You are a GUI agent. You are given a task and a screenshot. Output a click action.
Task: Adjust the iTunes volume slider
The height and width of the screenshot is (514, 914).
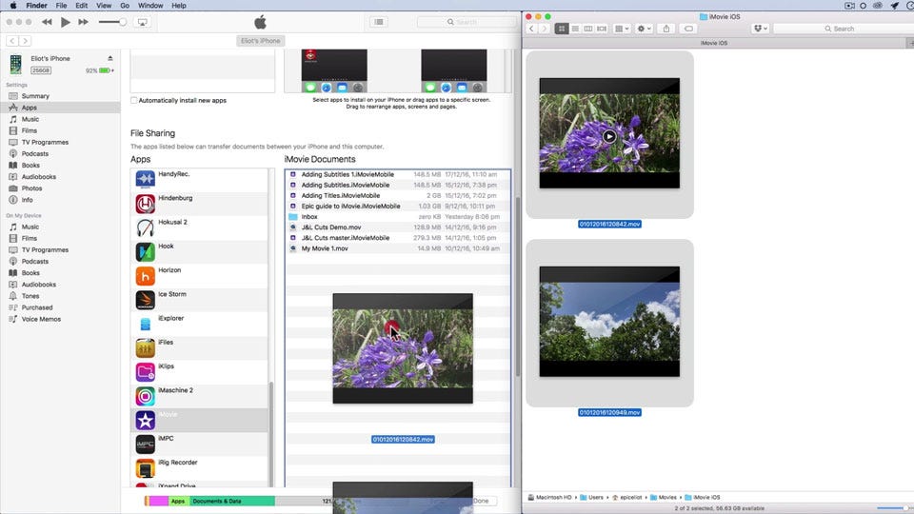pos(112,22)
